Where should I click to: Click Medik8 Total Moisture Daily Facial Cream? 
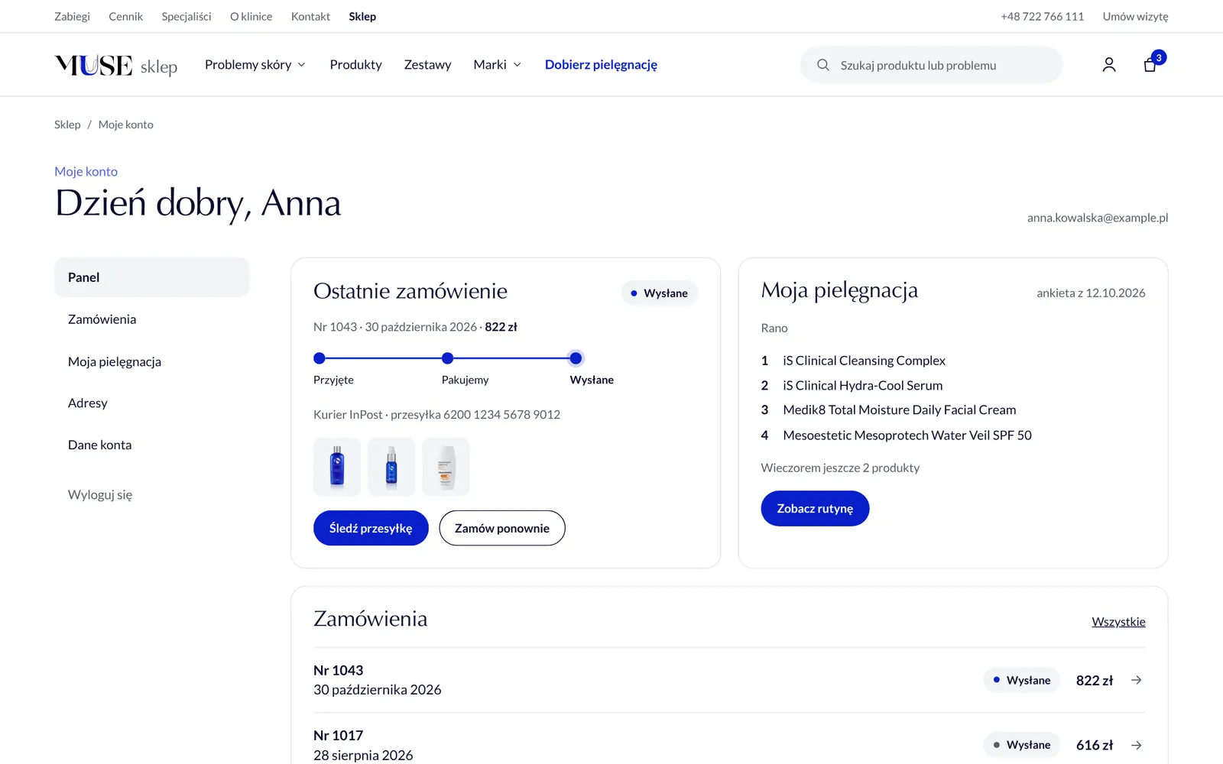point(900,410)
